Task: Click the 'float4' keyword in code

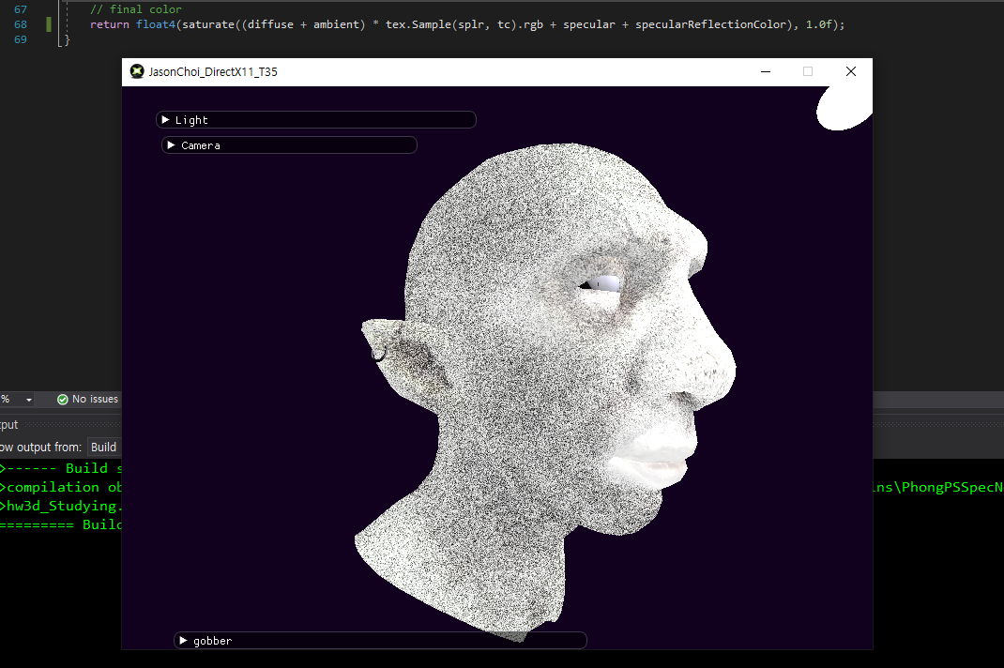Action: (x=156, y=24)
